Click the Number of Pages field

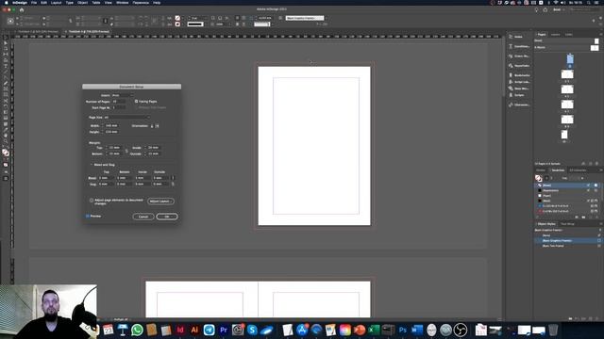tap(119, 102)
